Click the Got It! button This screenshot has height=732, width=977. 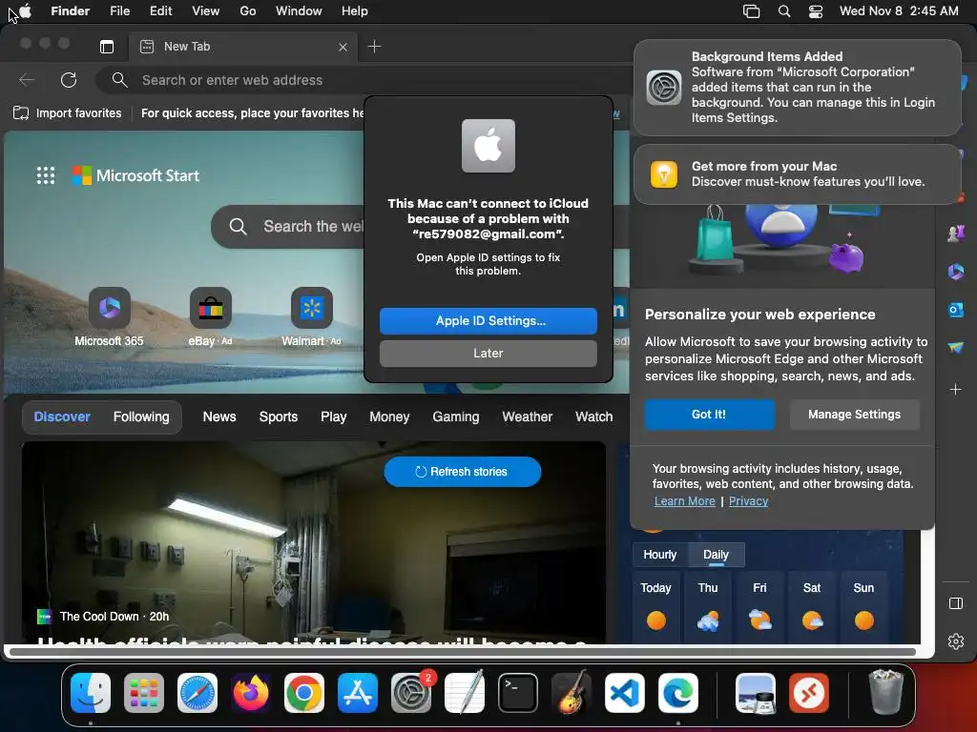click(x=709, y=415)
